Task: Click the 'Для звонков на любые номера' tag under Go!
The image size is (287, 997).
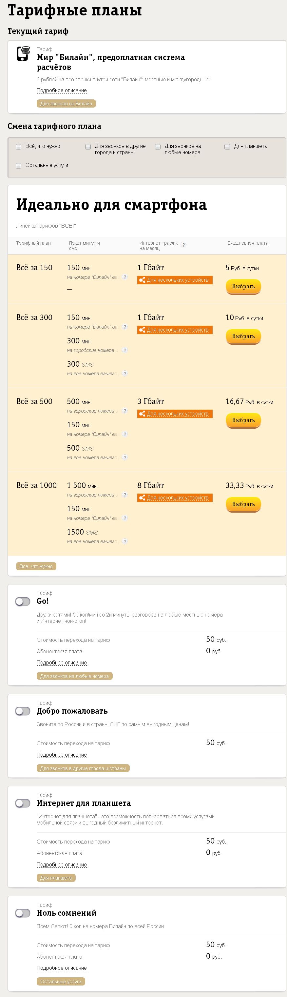Action: (74, 676)
